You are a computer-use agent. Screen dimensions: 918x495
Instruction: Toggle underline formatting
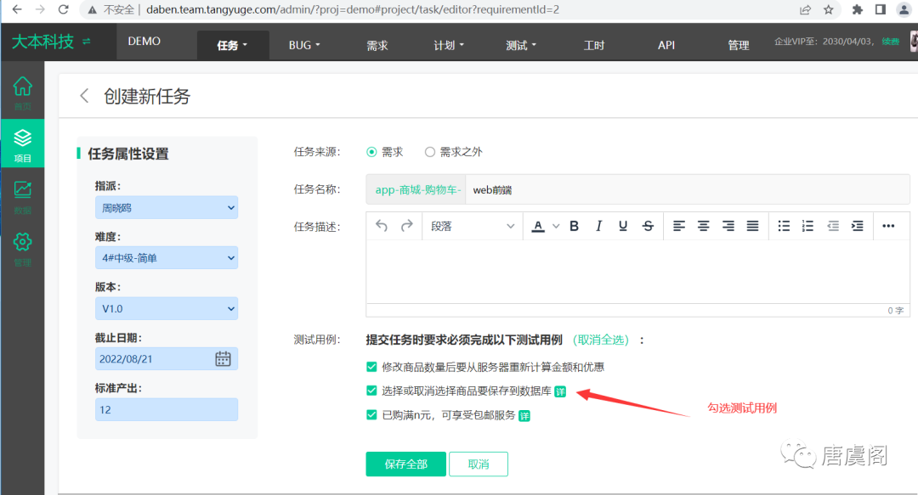623,226
